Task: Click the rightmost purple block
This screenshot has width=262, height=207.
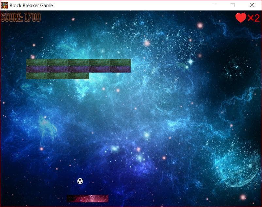Action: pyautogui.click(x=120, y=69)
